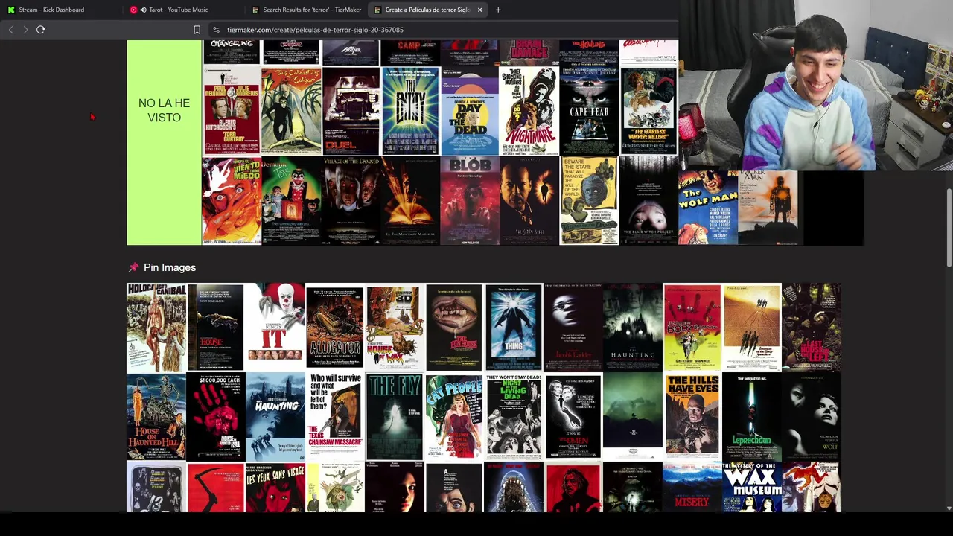Pick the House of Wax 3D poster
This screenshot has width=953, height=536.
tap(395, 328)
